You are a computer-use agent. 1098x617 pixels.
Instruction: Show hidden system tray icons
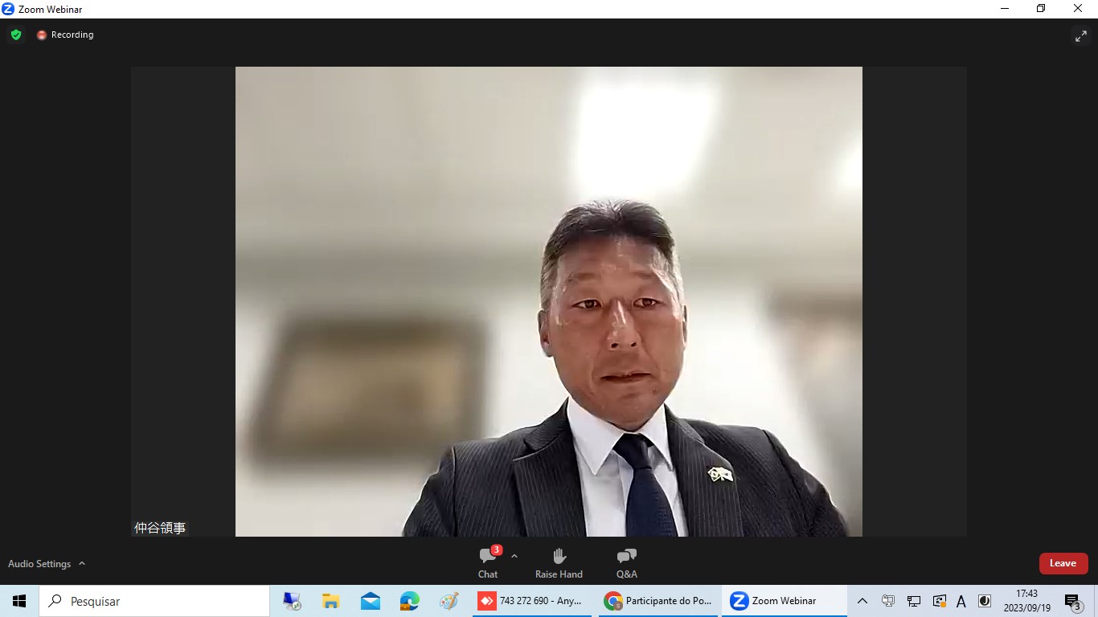862,601
